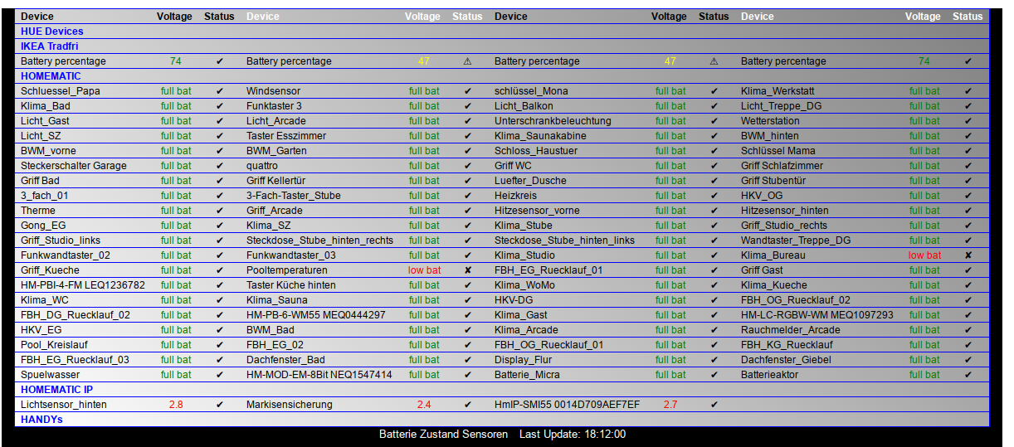The width and height of the screenshot is (1014, 447).
Task: Click the 2.8 voltage of Lichtsensor_hinten
Action: tap(176, 405)
